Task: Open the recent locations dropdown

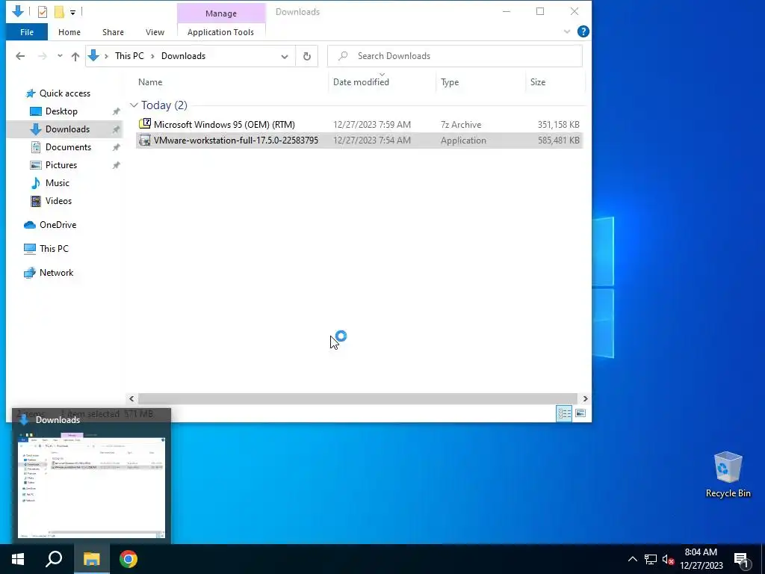Action: tap(60, 56)
